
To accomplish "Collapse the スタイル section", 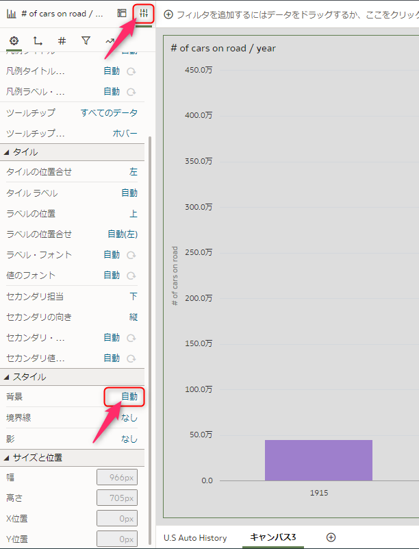I will pyautogui.click(x=6, y=377).
